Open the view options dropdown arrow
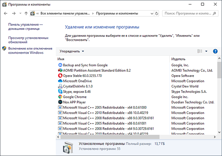The width and height of the screenshot is (222, 156). point(206,51)
